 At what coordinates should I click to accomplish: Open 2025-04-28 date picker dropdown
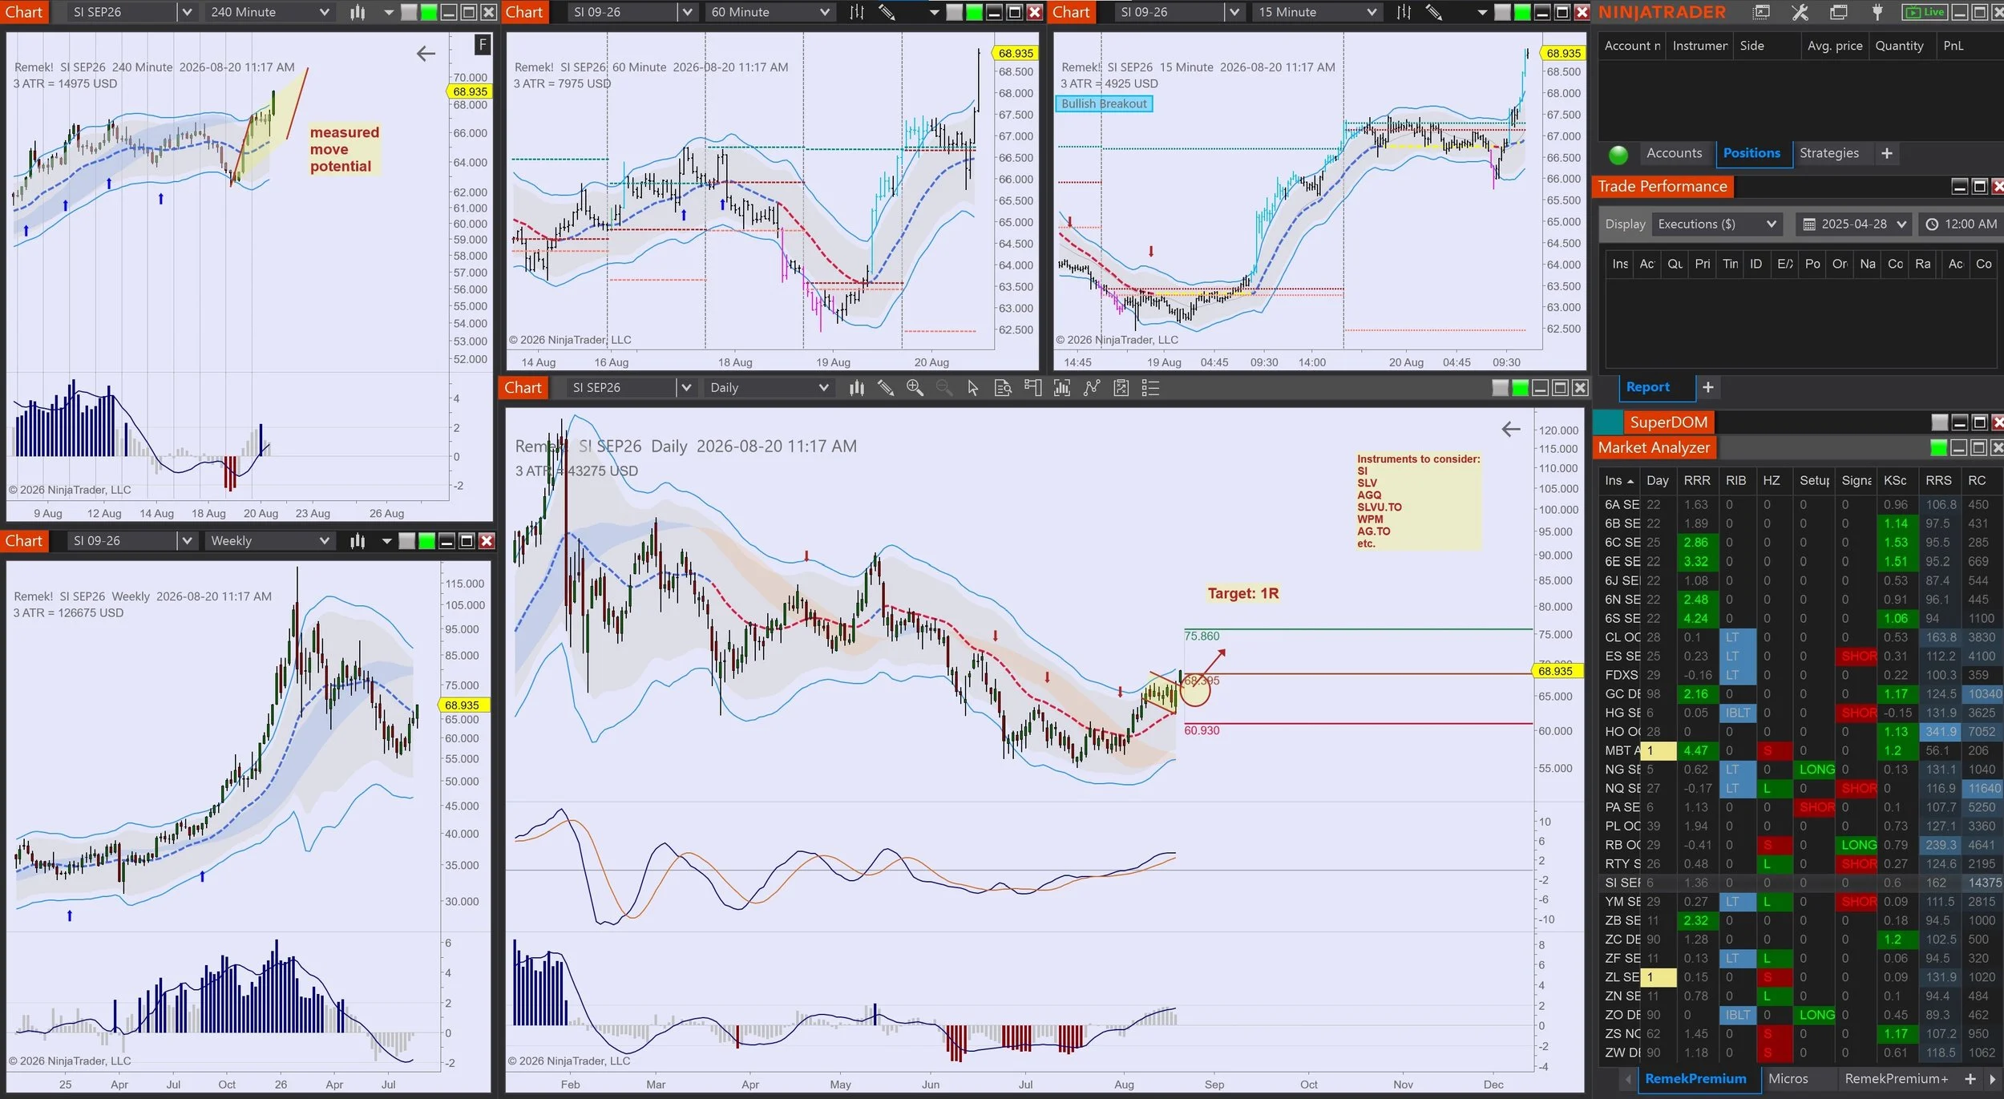[1855, 224]
